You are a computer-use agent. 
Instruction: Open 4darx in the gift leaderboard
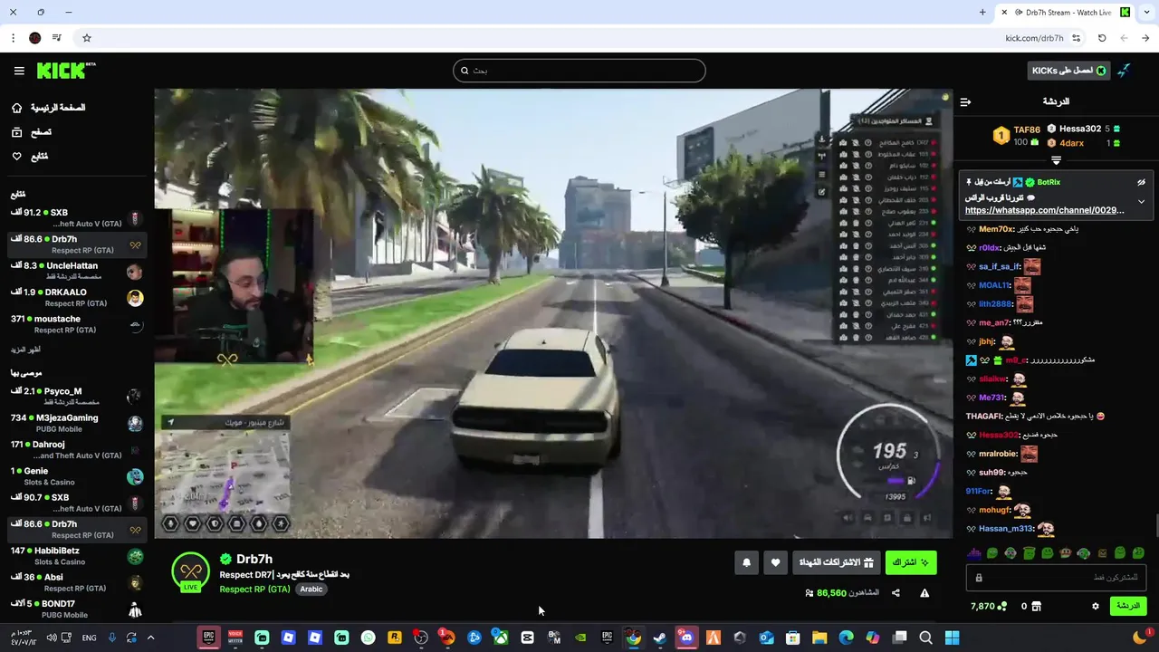pos(1071,143)
